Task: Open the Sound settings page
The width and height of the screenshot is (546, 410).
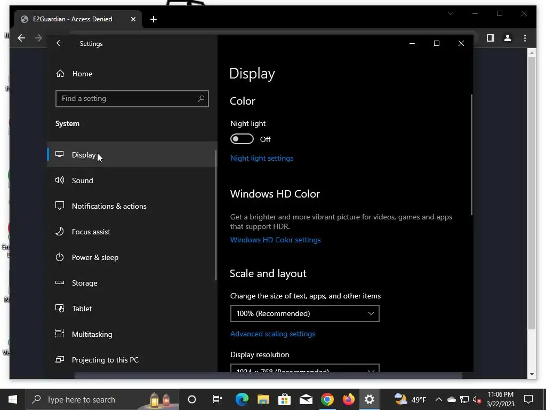Action: pyautogui.click(x=132, y=180)
